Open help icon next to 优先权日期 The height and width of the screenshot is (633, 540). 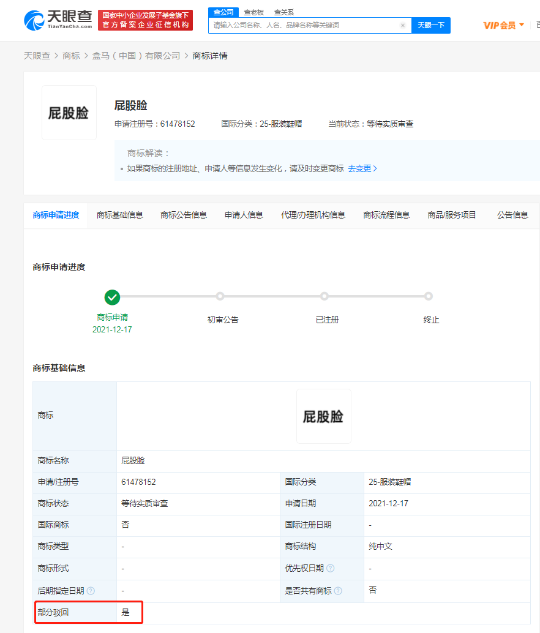click(330, 568)
